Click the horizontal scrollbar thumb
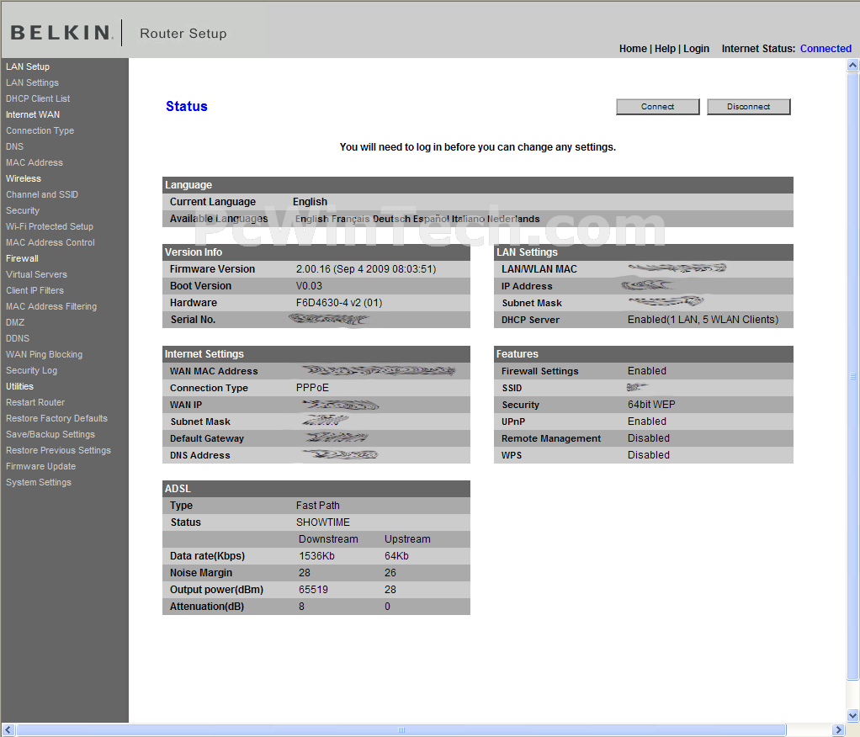Image resolution: width=860 pixels, height=737 pixels. coord(401,730)
